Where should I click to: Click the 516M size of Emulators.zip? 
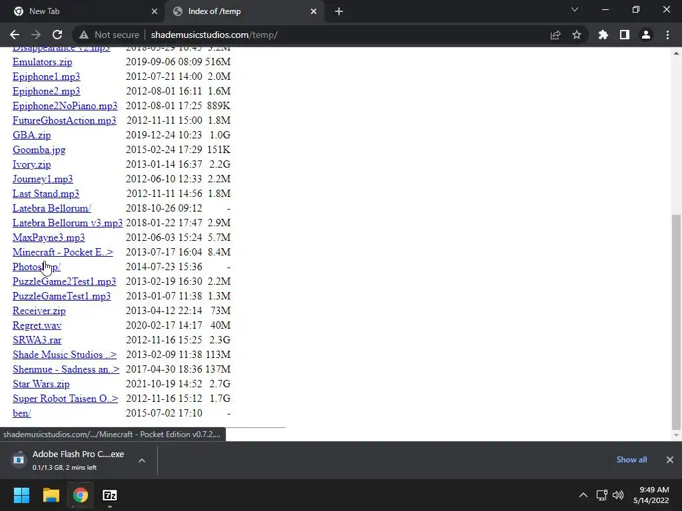[218, 62]
